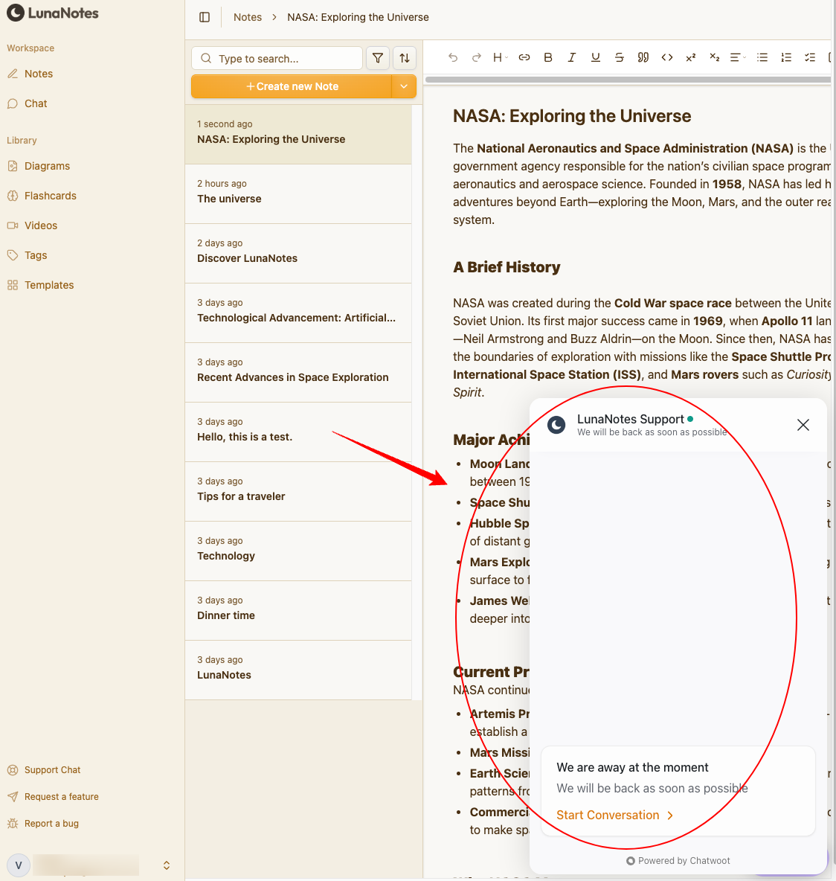836x881 pixels.
Task: Open the heading level dropdown
Action: [500, 57]
